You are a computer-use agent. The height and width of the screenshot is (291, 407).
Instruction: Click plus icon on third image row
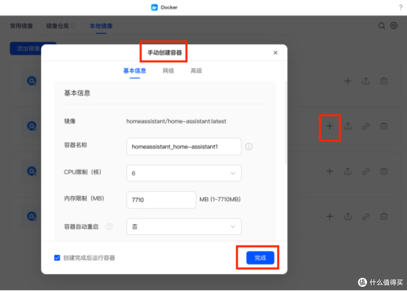pyautogui.click(x=330, y=172)
